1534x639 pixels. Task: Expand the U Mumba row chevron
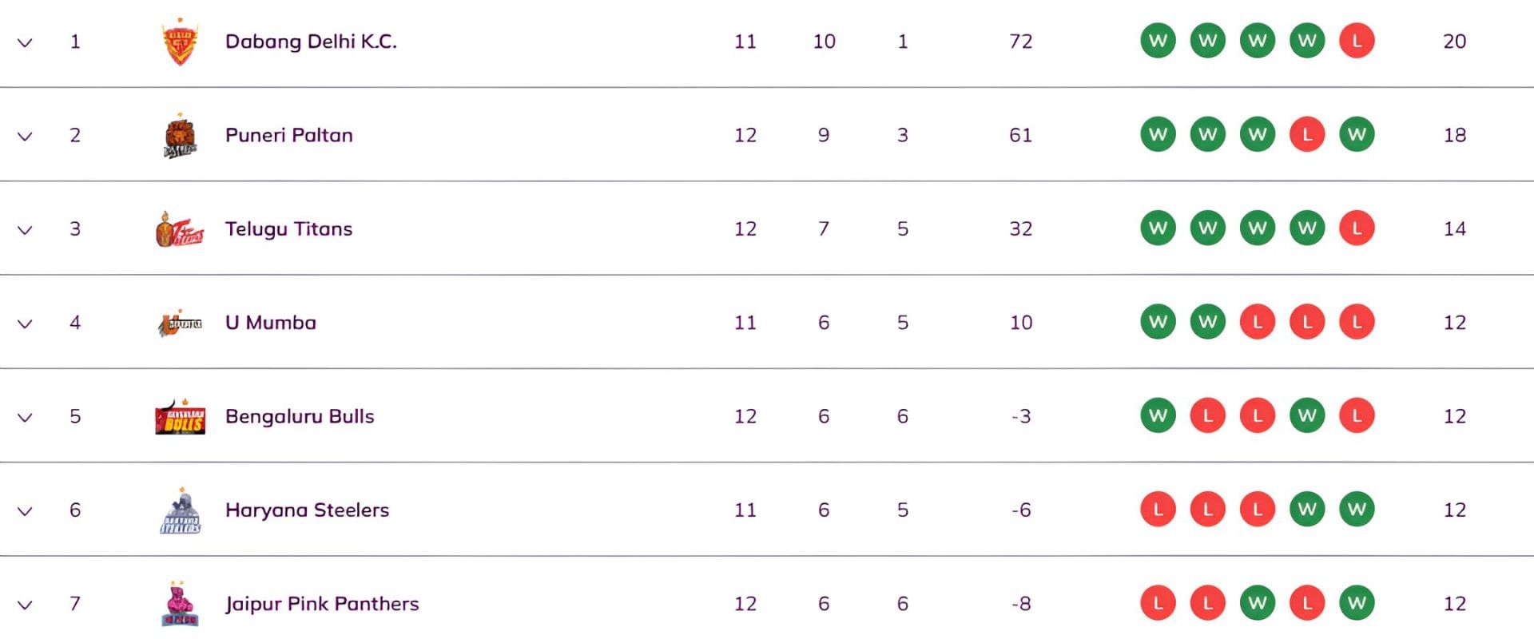click(x=25, y=323)
